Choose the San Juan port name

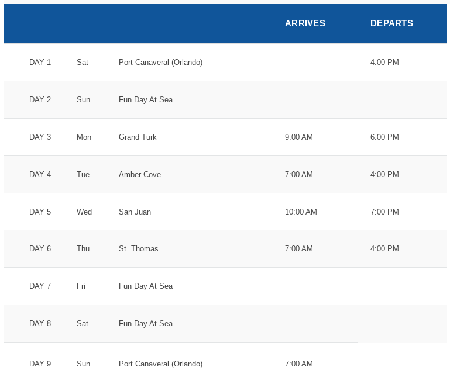point(135,212)
